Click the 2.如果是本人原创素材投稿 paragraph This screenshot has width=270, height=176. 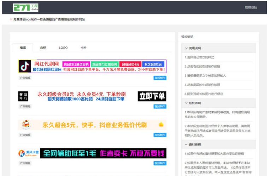click(x=218, y=169)
